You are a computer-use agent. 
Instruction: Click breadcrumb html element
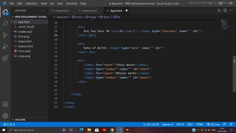[77, 17]
